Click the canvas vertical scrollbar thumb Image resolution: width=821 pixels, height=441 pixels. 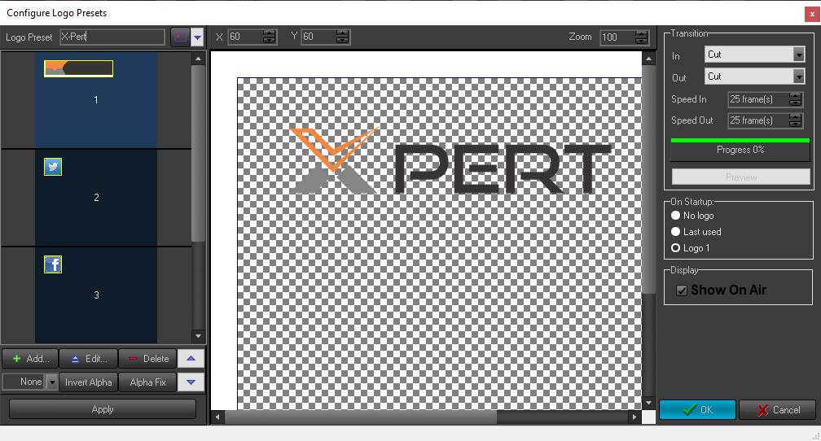click(648, 179)
